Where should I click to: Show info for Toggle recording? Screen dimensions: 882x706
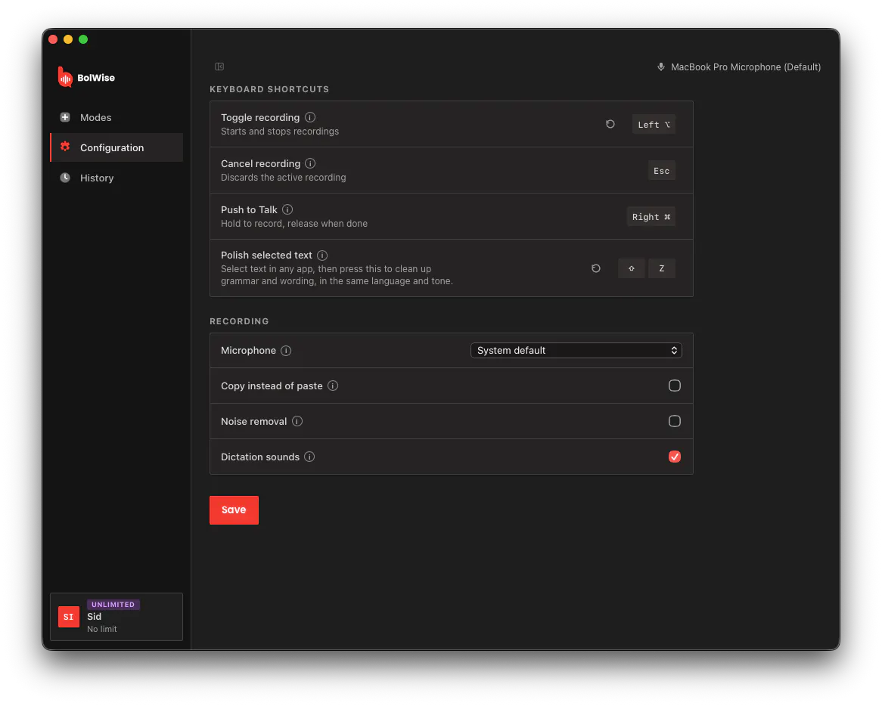(310, 117)
